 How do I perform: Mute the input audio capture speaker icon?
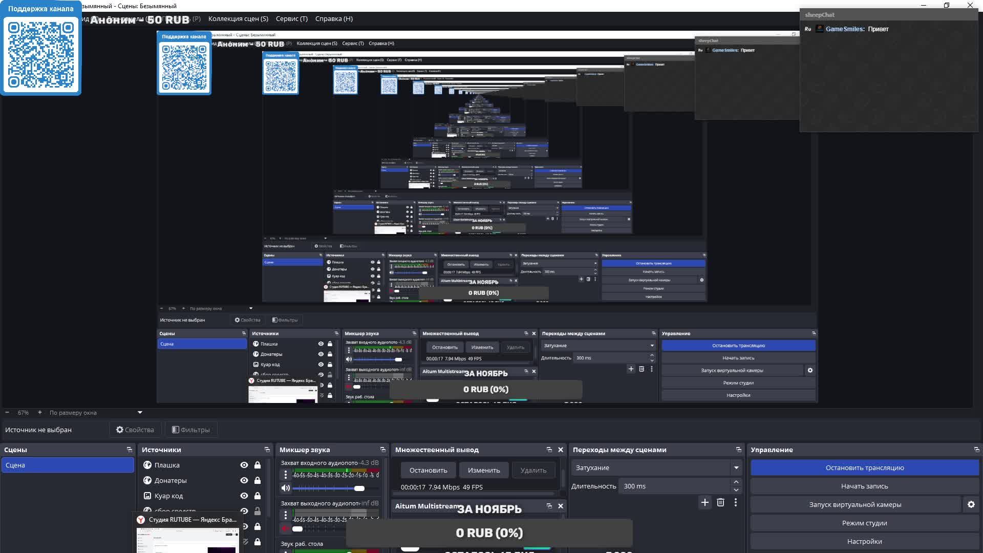[286, 488]
